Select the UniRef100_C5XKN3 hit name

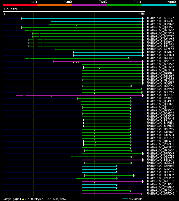tap(161, 98)
